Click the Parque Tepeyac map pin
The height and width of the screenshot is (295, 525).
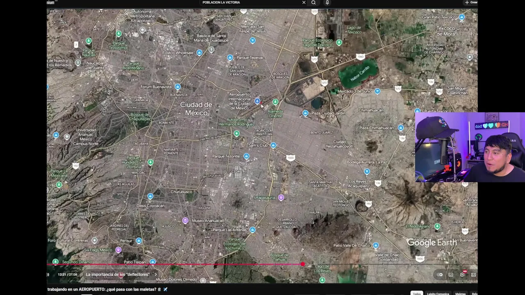[x=230, y=58]
